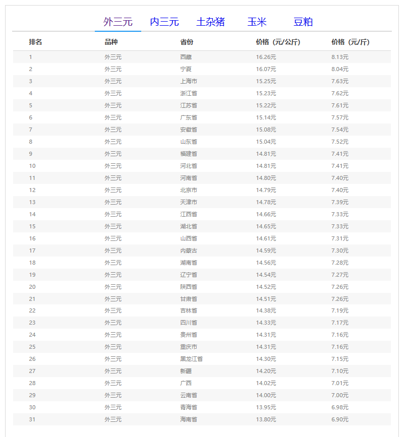Image resolution: width=409 pixels, height=437 pixels.
Task: Click the 山西省 cell
Action: [x=189, y=238]
